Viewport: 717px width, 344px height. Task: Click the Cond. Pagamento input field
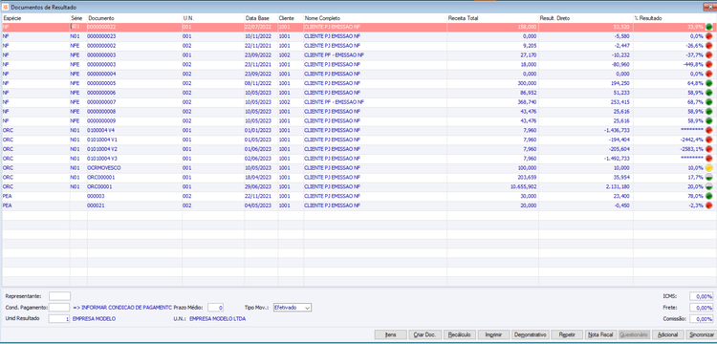pyautogui.click(x=59, y=308)
